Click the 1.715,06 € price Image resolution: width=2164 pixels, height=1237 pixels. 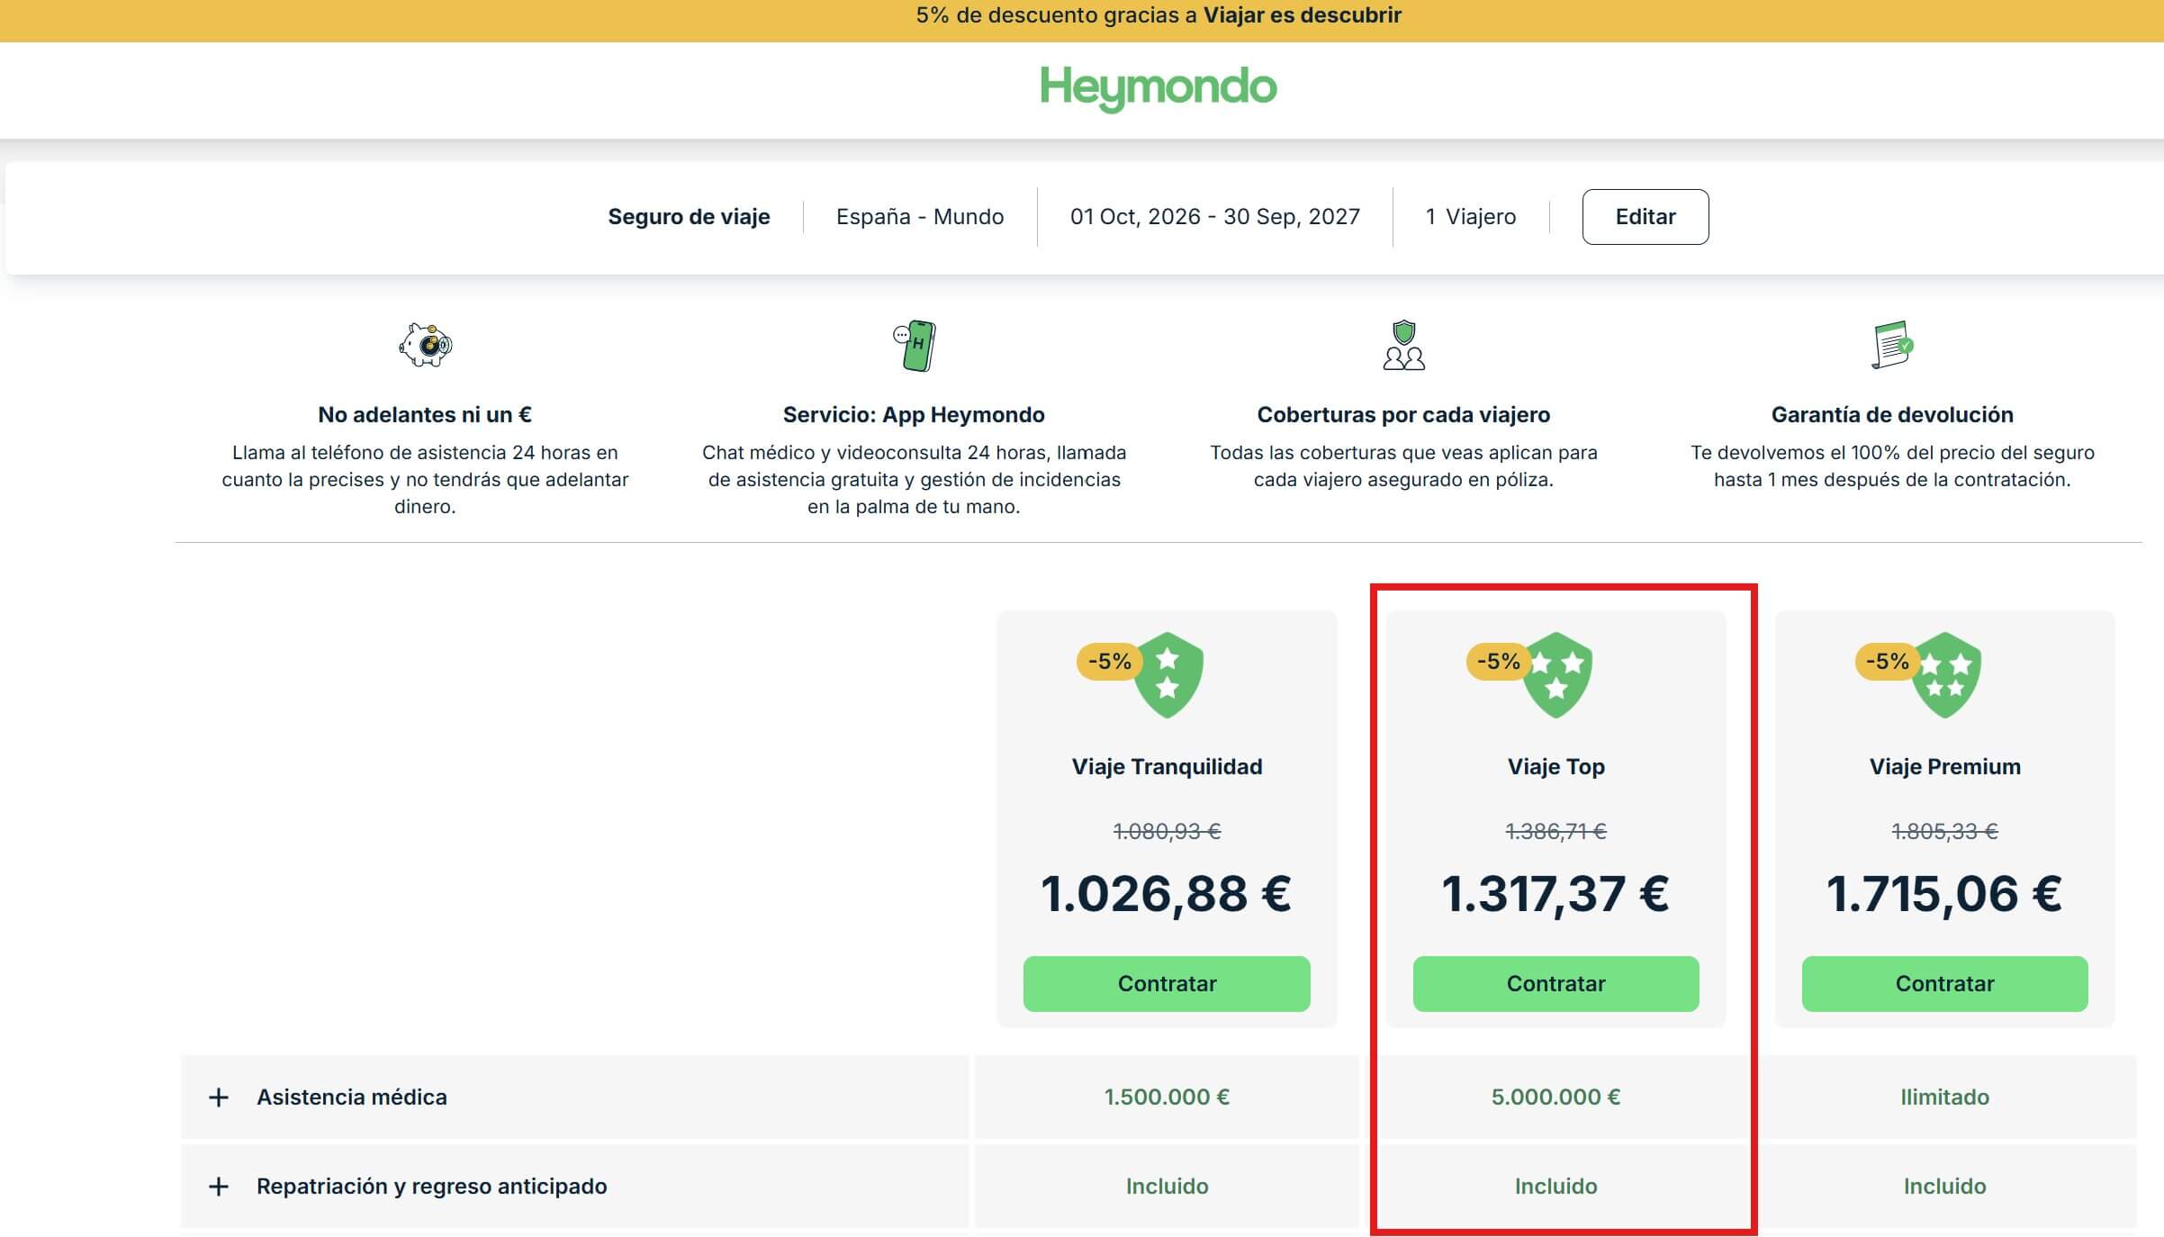pos(1945,895)
